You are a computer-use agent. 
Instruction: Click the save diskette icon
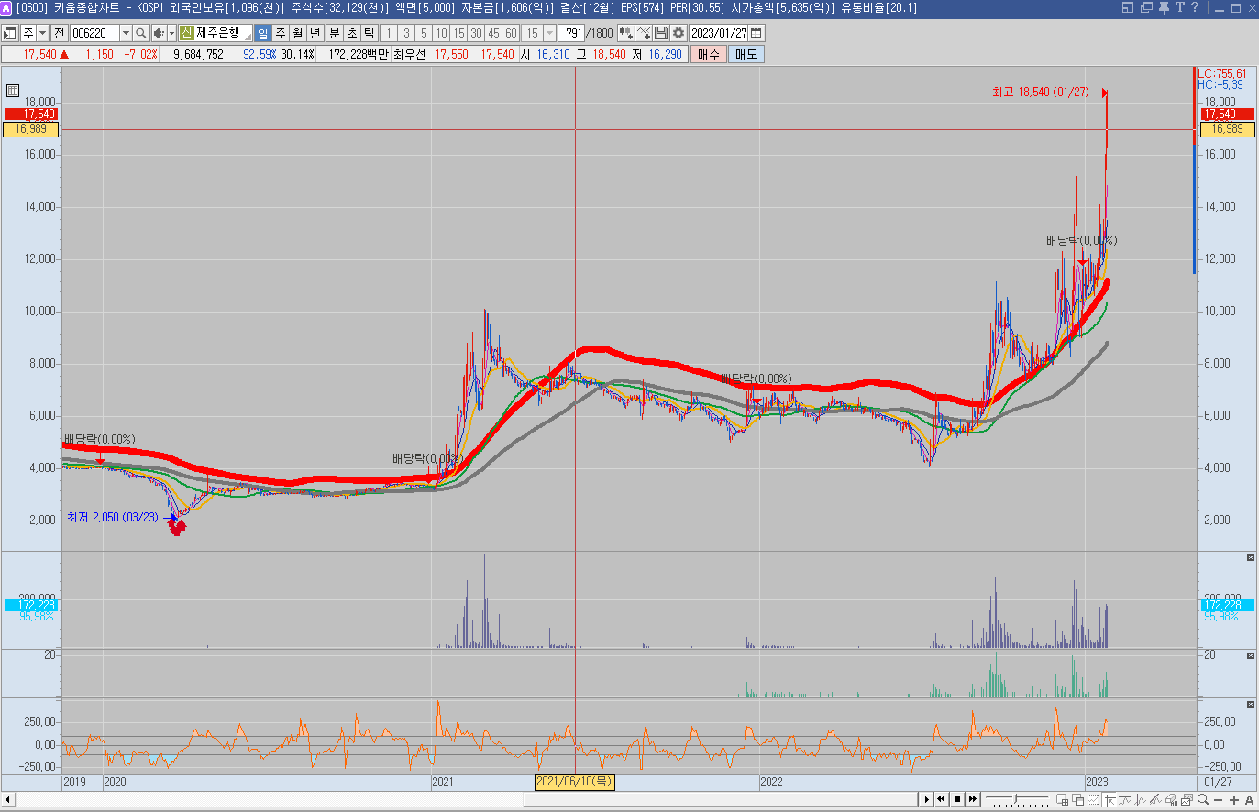point(661,33)
